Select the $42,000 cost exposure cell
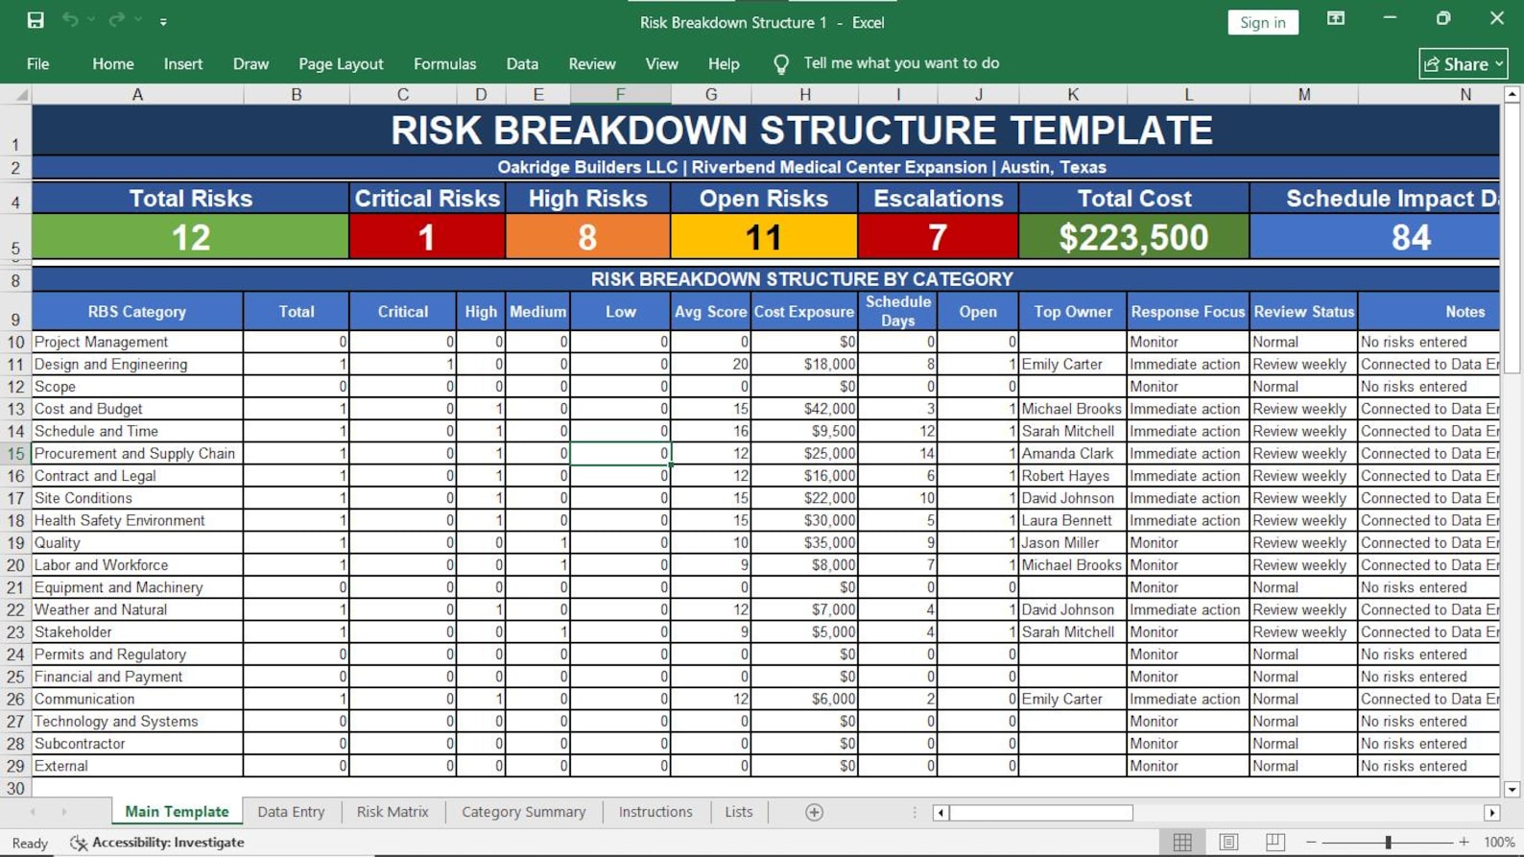Viewport: 1524px width, 857px height. coord(804,409)
